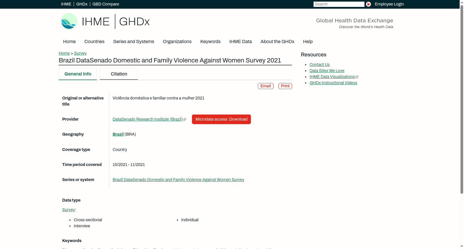This screenshot has height=249, width=464.
Task: Open the Survey data type link
Action: 68,210
